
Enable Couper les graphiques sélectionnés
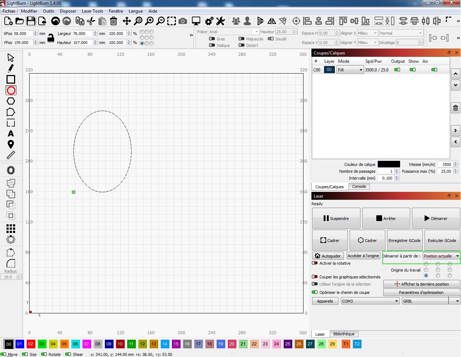(315, 277)
